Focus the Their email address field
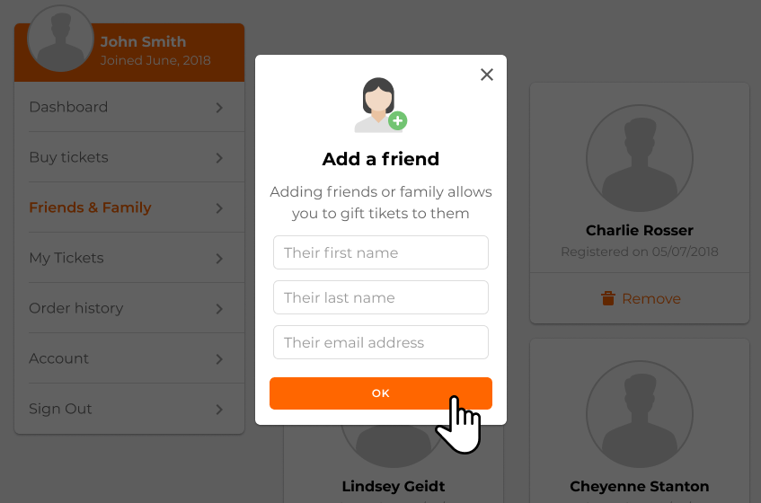The height and width of the screenshot is (503, 761). (381, 342)
